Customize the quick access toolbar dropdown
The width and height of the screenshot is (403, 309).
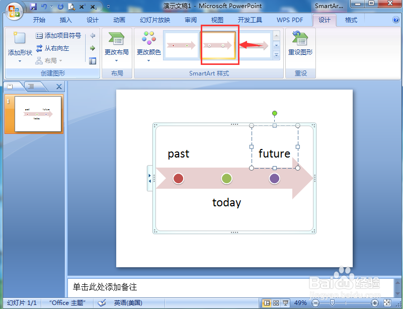(108, 7)
